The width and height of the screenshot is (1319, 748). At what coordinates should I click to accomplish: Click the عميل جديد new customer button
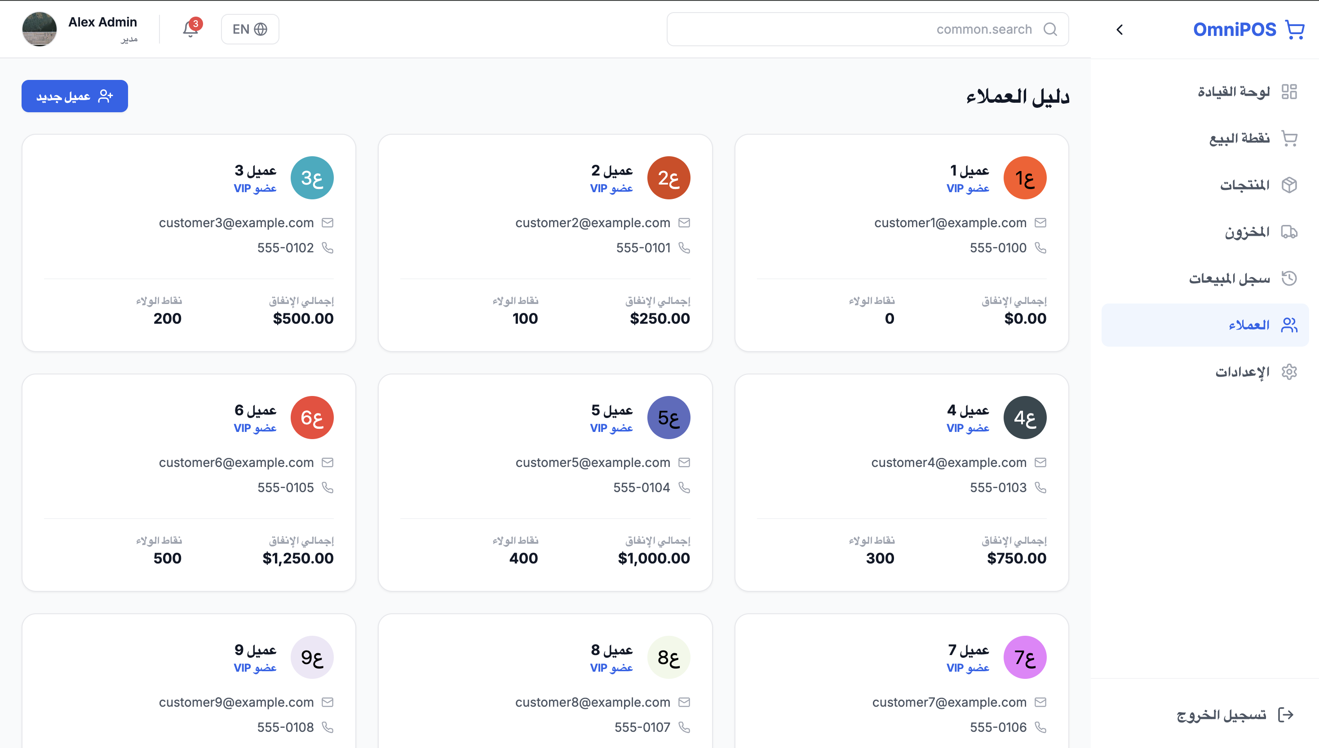pyautogui.click(x=74, y=96)
